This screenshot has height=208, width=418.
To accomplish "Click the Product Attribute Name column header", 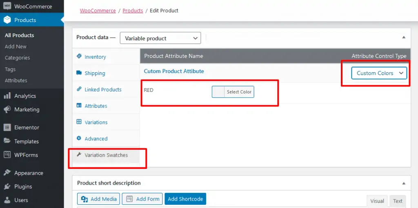I will pos(173,56).
